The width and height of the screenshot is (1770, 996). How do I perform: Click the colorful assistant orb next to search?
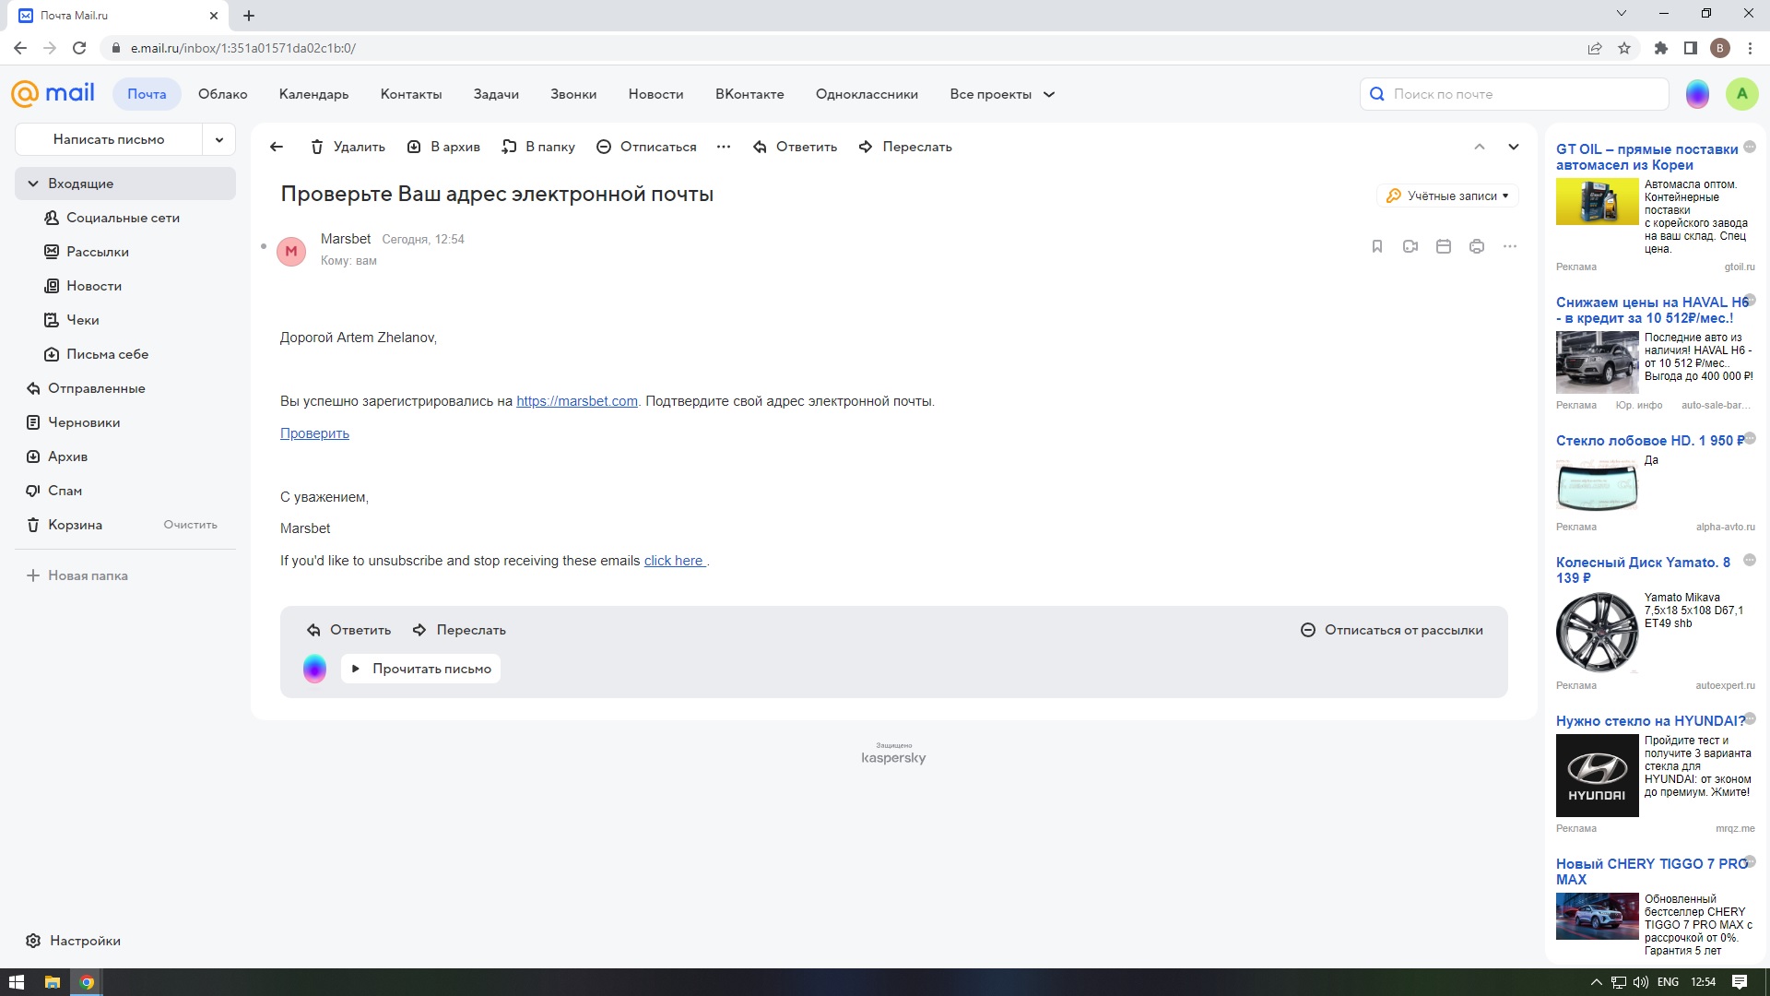click(1697, 94)
